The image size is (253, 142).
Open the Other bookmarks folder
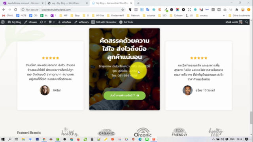[x=239, y=15]
